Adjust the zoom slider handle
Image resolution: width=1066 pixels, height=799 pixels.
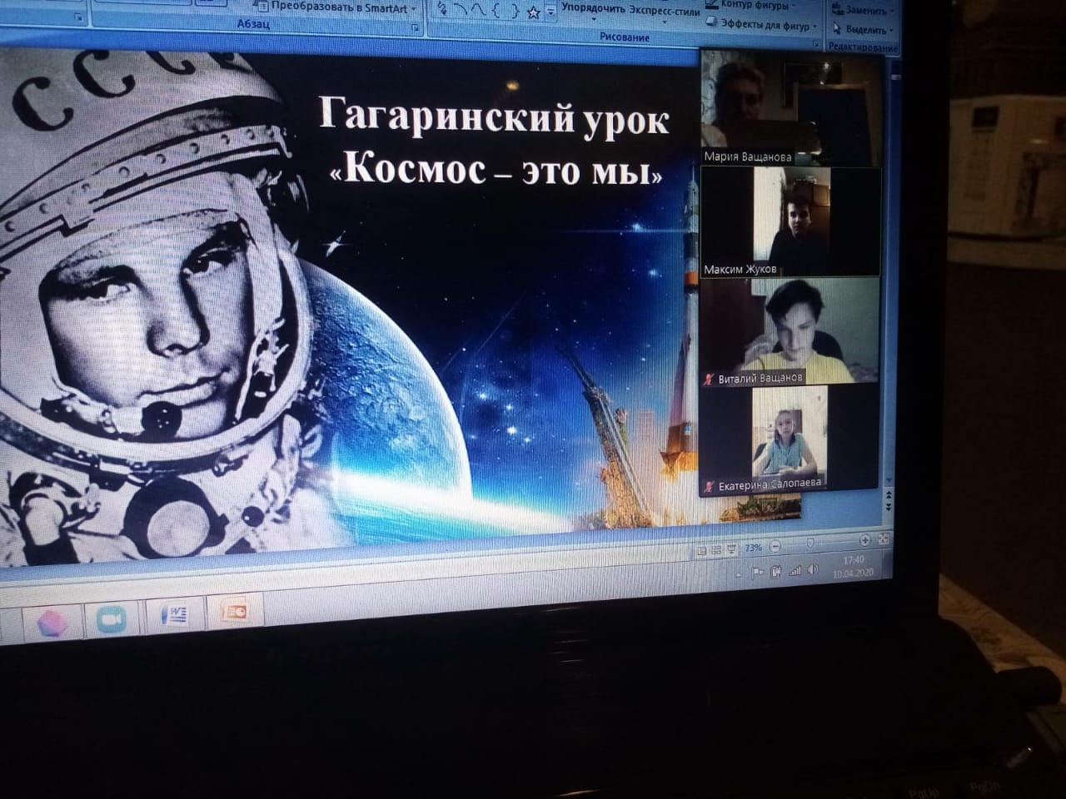click(x=809, y=543)
